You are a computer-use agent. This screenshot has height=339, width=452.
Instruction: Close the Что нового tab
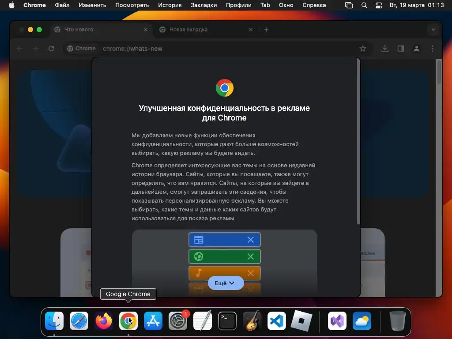tap(146, 30)
